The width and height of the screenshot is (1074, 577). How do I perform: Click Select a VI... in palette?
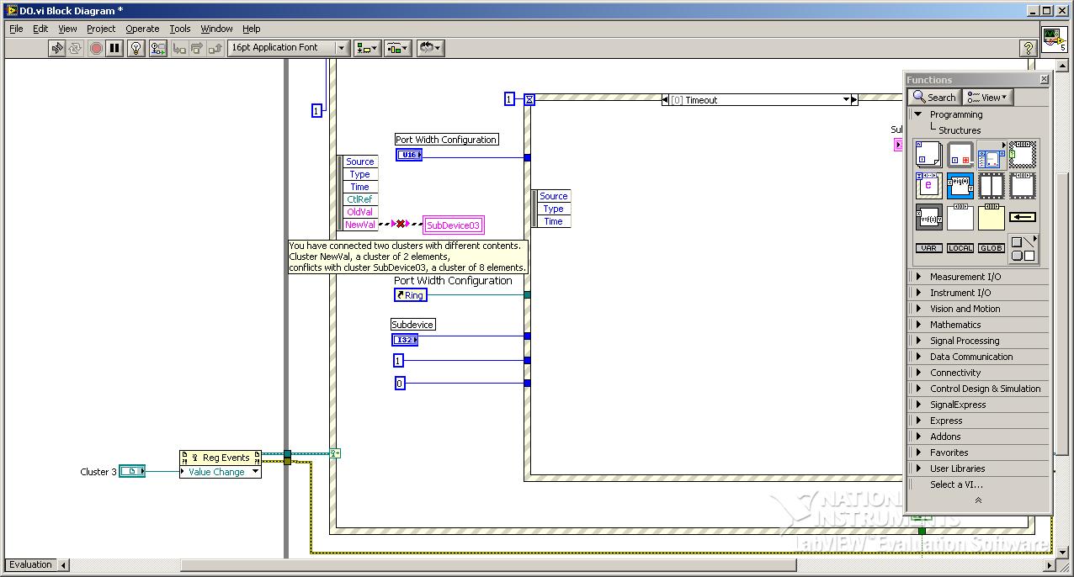click(956, 484)
